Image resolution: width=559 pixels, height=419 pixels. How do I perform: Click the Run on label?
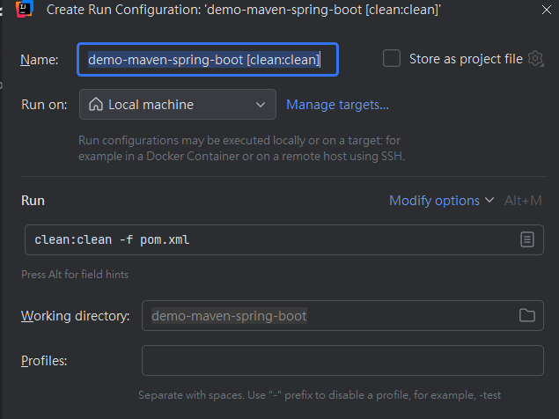(44, 105)
